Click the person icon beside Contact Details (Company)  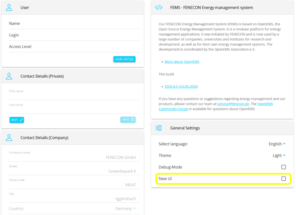(x=9, y=138)
